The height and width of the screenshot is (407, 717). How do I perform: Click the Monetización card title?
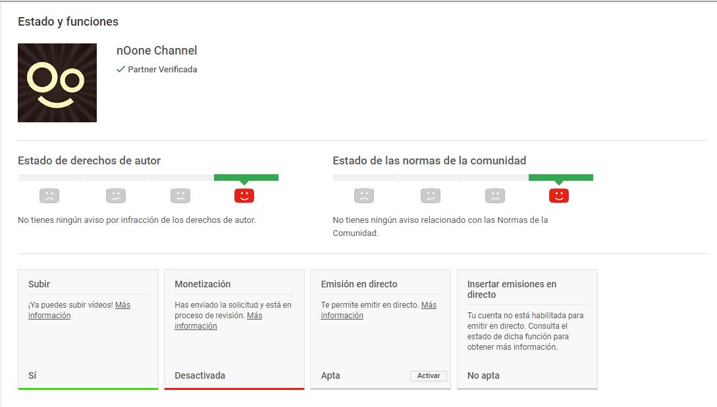pyautogui.click(x=203, y=284)
